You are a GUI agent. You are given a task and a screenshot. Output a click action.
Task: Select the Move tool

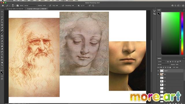click(2, 12)
